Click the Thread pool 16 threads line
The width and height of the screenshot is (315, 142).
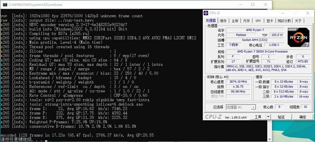[55, 47]
